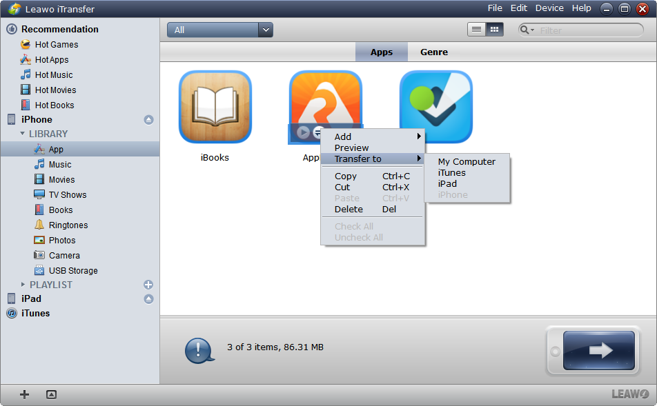657x406 pixels.
Task: Minimize the Leawo iTransfer window
Action: pos(607,9)
